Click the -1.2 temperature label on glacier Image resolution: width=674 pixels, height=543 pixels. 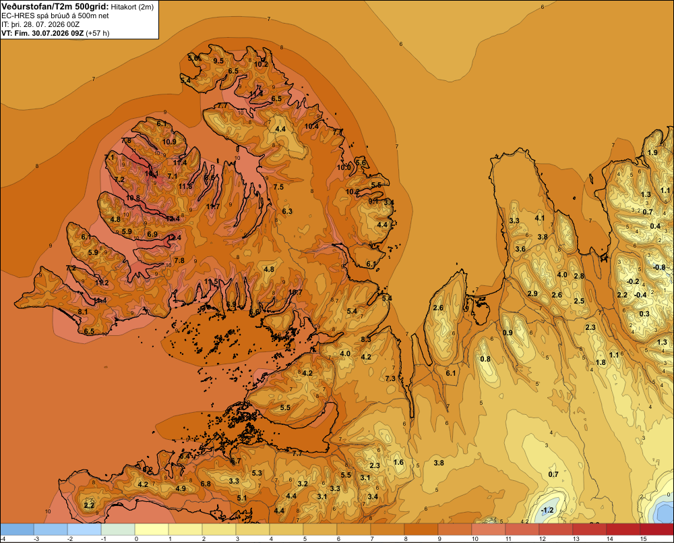[547, 511]
